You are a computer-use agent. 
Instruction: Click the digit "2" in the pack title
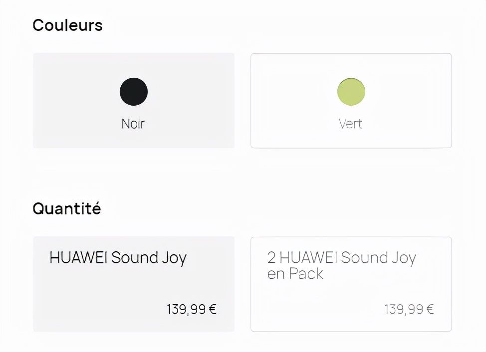271,258
